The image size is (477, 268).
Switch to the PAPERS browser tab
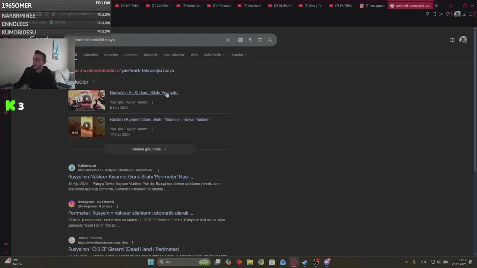(342, 6)
